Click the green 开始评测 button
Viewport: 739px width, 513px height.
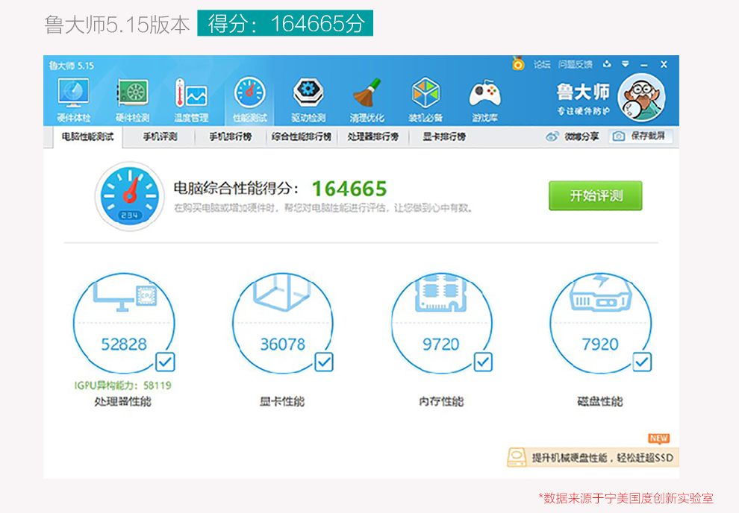pyautogui.click(x=595, y=195)
